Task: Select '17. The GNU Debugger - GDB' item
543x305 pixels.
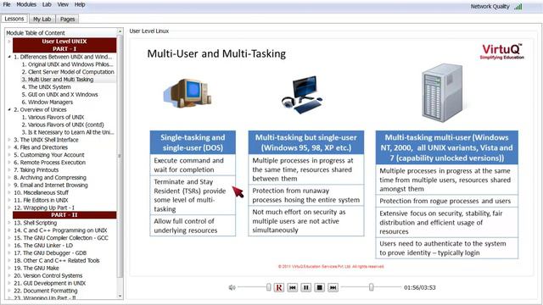Action: (x=50, y=253)
